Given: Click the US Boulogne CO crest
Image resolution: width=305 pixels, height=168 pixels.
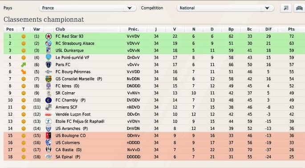Looking at the screenshot, I should click(49, 136).
